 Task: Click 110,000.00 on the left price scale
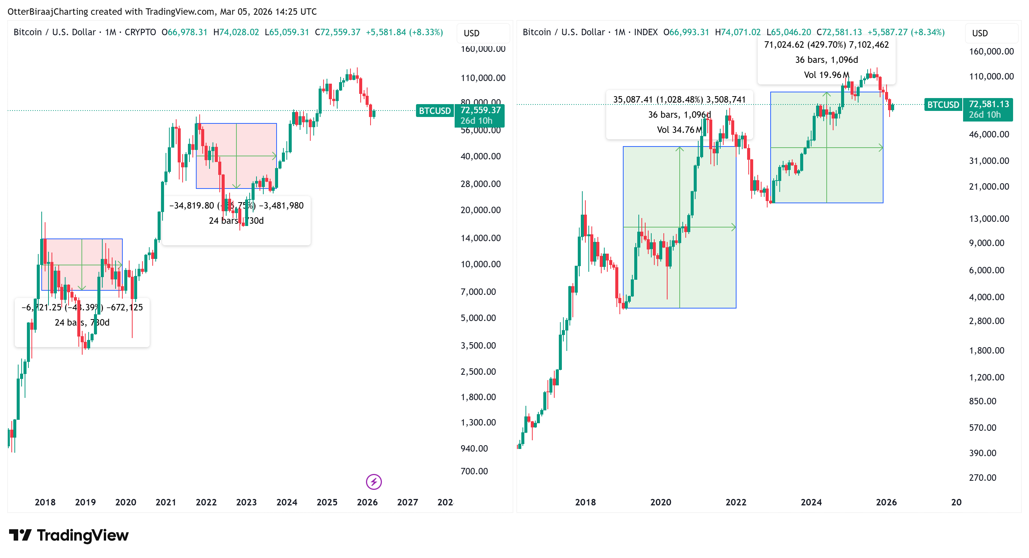483,78
